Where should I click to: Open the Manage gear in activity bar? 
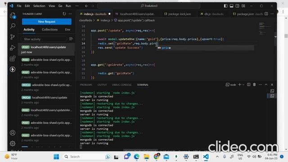click(x=13, y=143)
